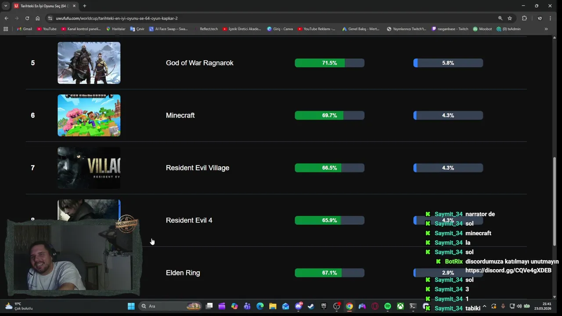Click taskbar search box Ara
Screen dimensions: 562x316
(170, 306)
